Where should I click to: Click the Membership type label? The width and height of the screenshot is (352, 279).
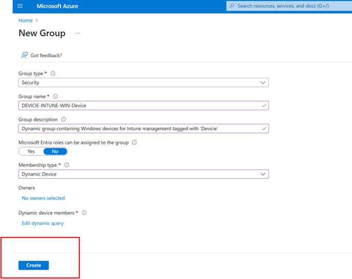(38, 165)
